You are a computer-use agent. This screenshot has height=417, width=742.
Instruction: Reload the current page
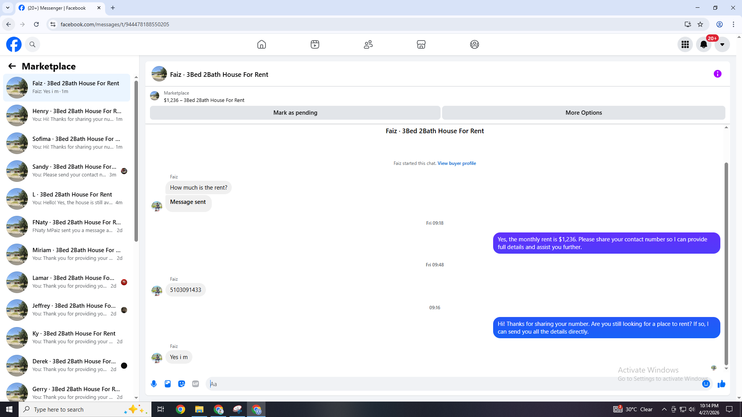[x=36, y=24]
